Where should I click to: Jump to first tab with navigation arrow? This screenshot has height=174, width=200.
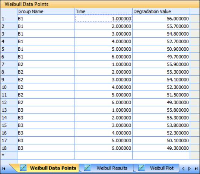click(4, 169)
